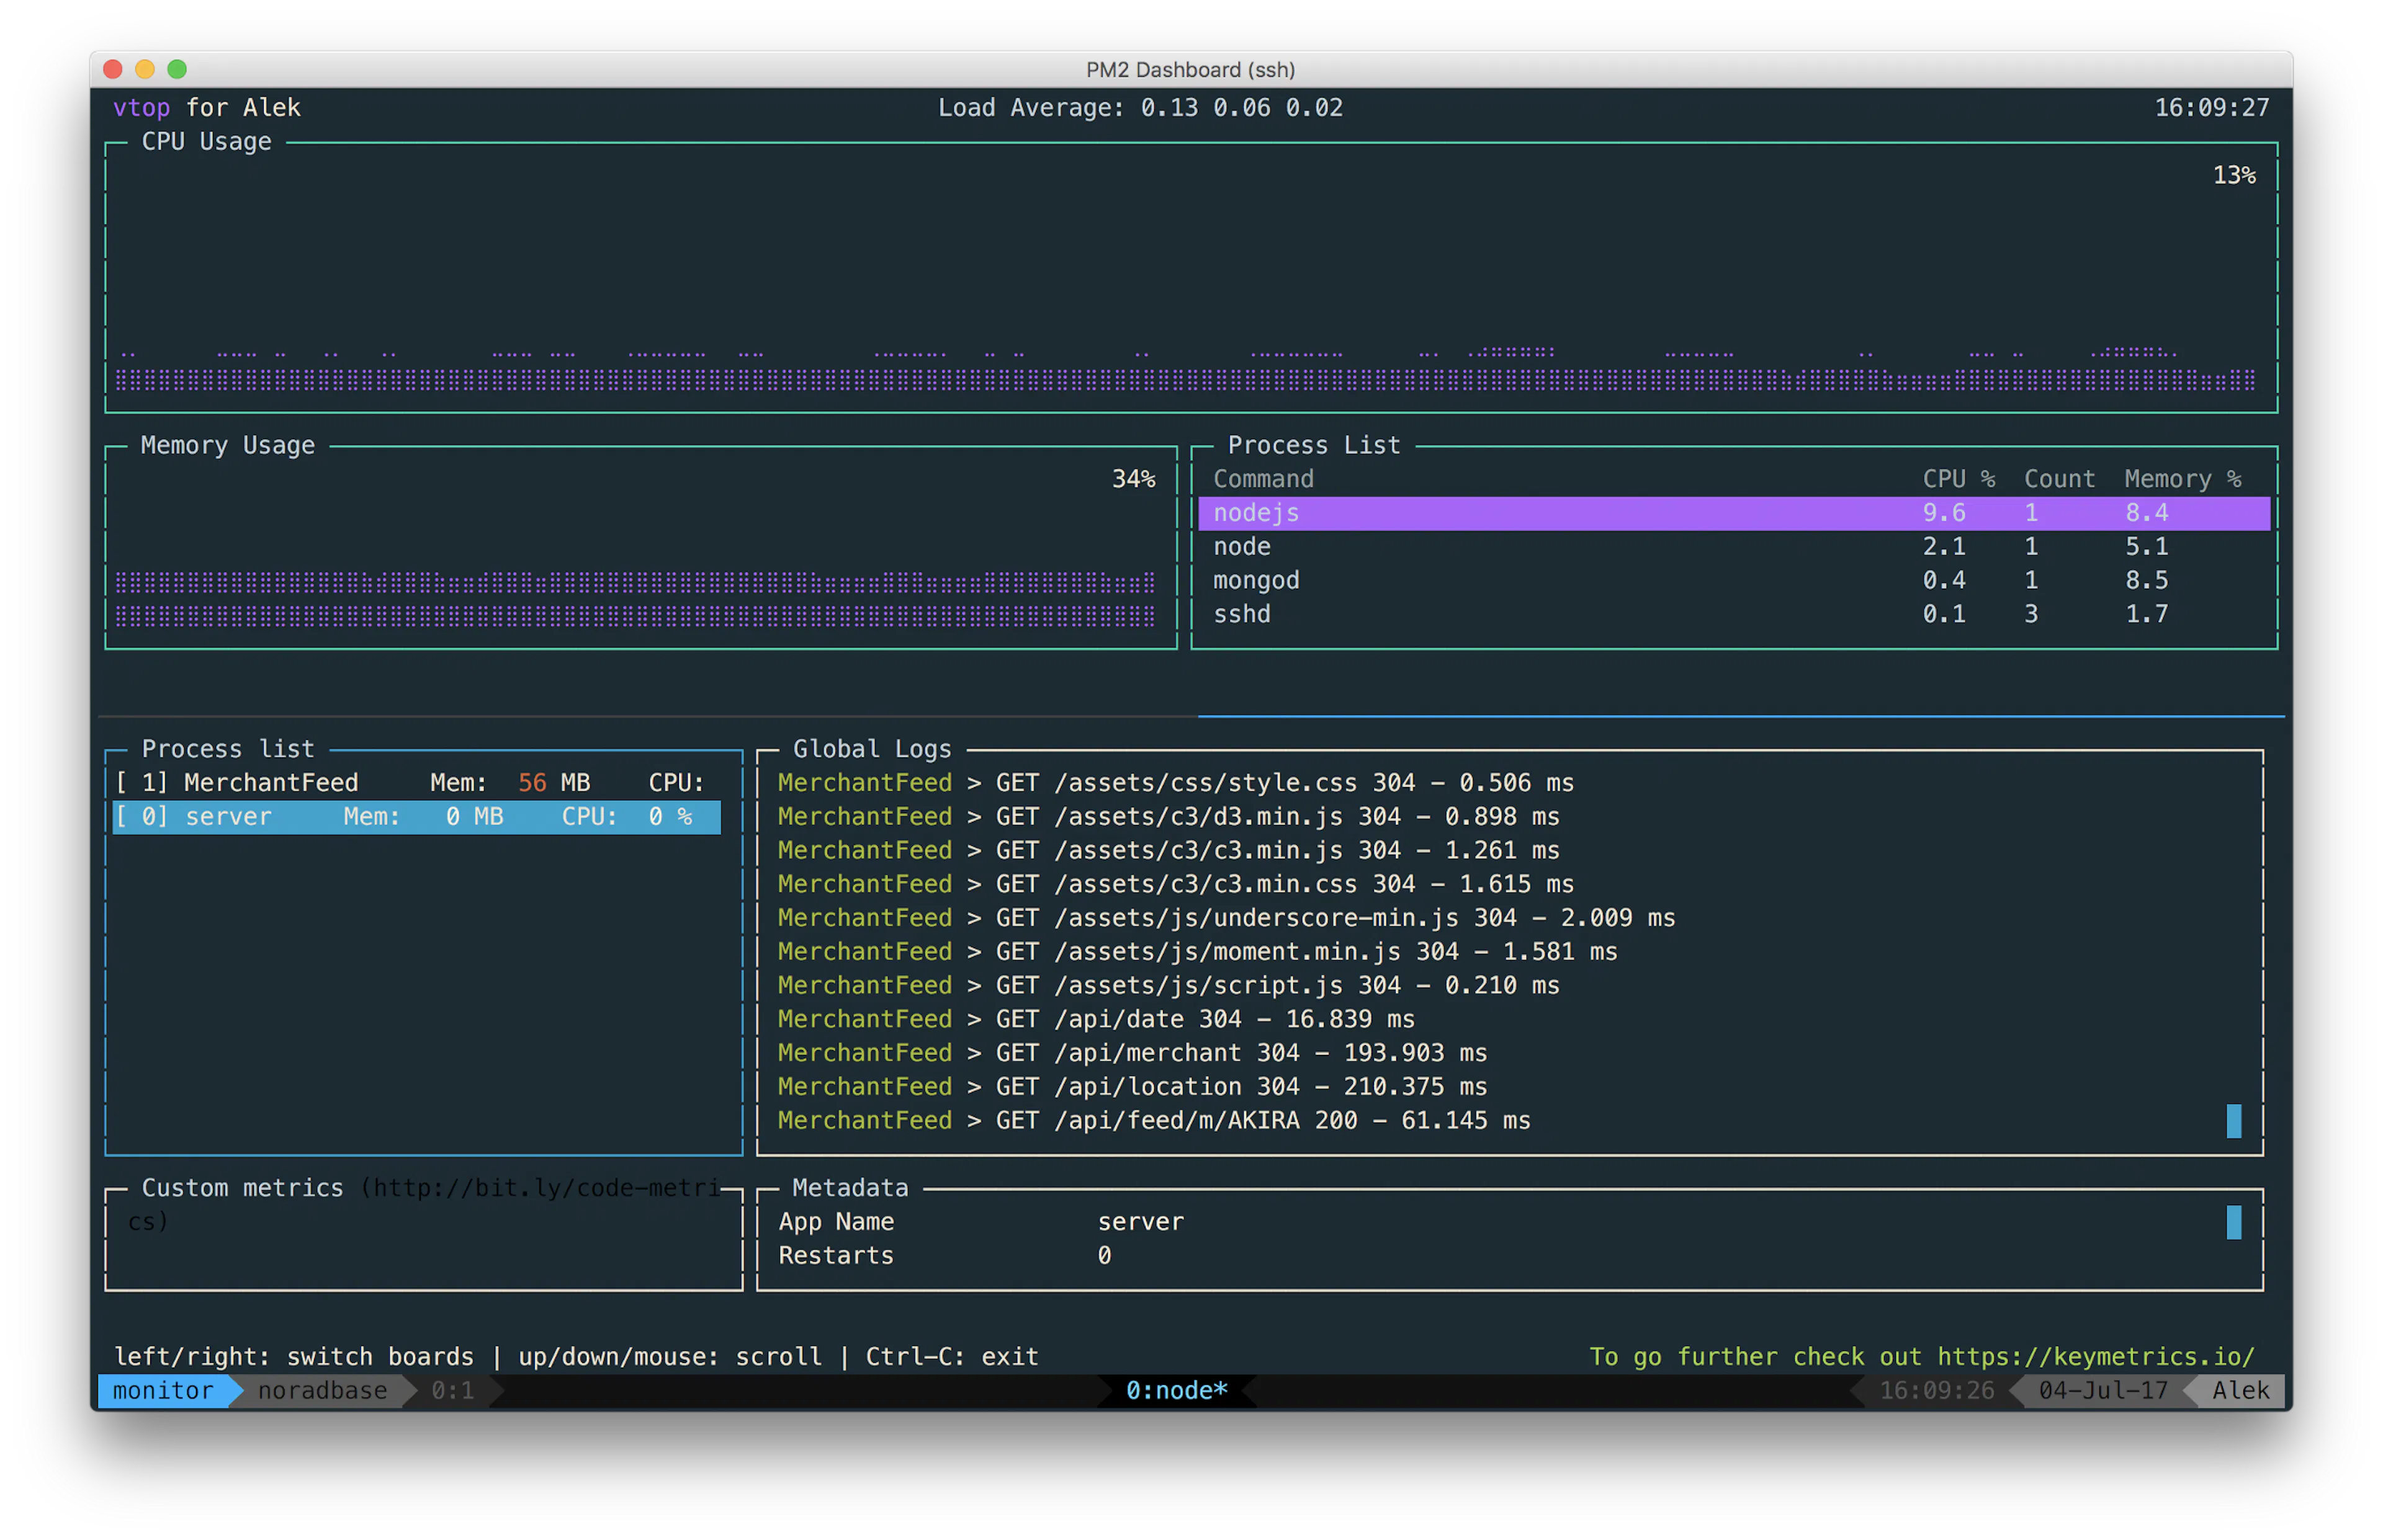The image size is (2383, 1540).
Task: Click the Metadata panel title
Action: coord(850,1188)
